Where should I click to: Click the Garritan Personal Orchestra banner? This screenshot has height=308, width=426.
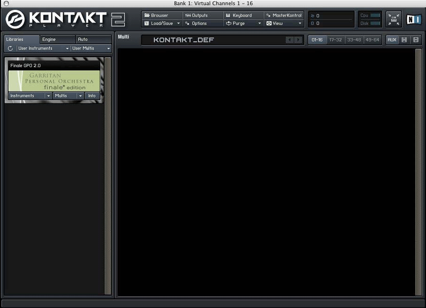tap(54, 81)
